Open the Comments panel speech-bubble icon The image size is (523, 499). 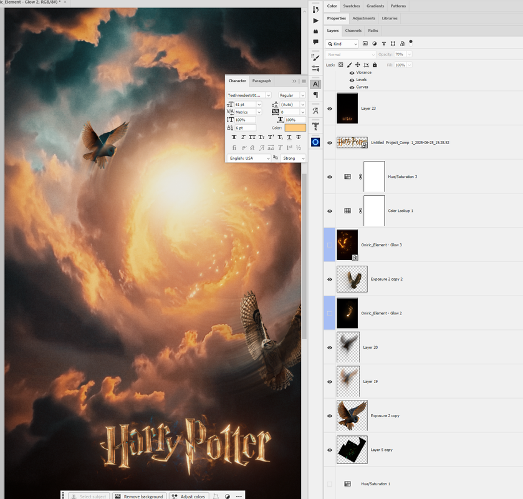pyautogui.click(x=315, y=42)
